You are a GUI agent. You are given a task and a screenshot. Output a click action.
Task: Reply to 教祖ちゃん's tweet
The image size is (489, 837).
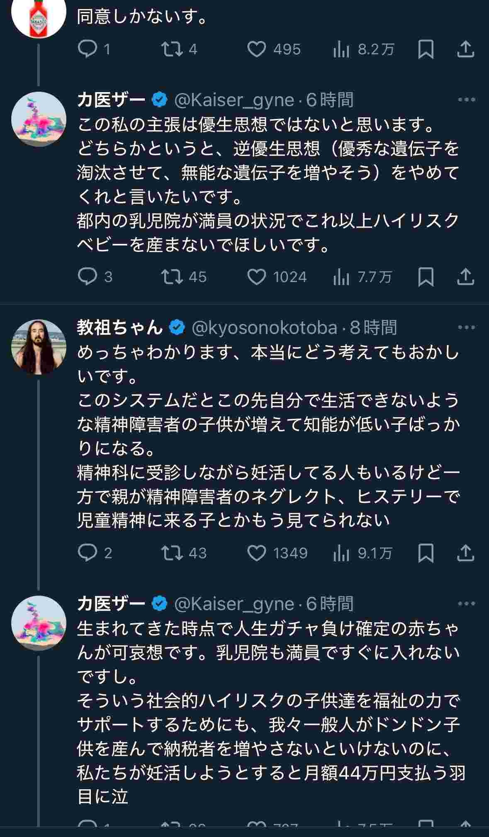click(87, 553)
